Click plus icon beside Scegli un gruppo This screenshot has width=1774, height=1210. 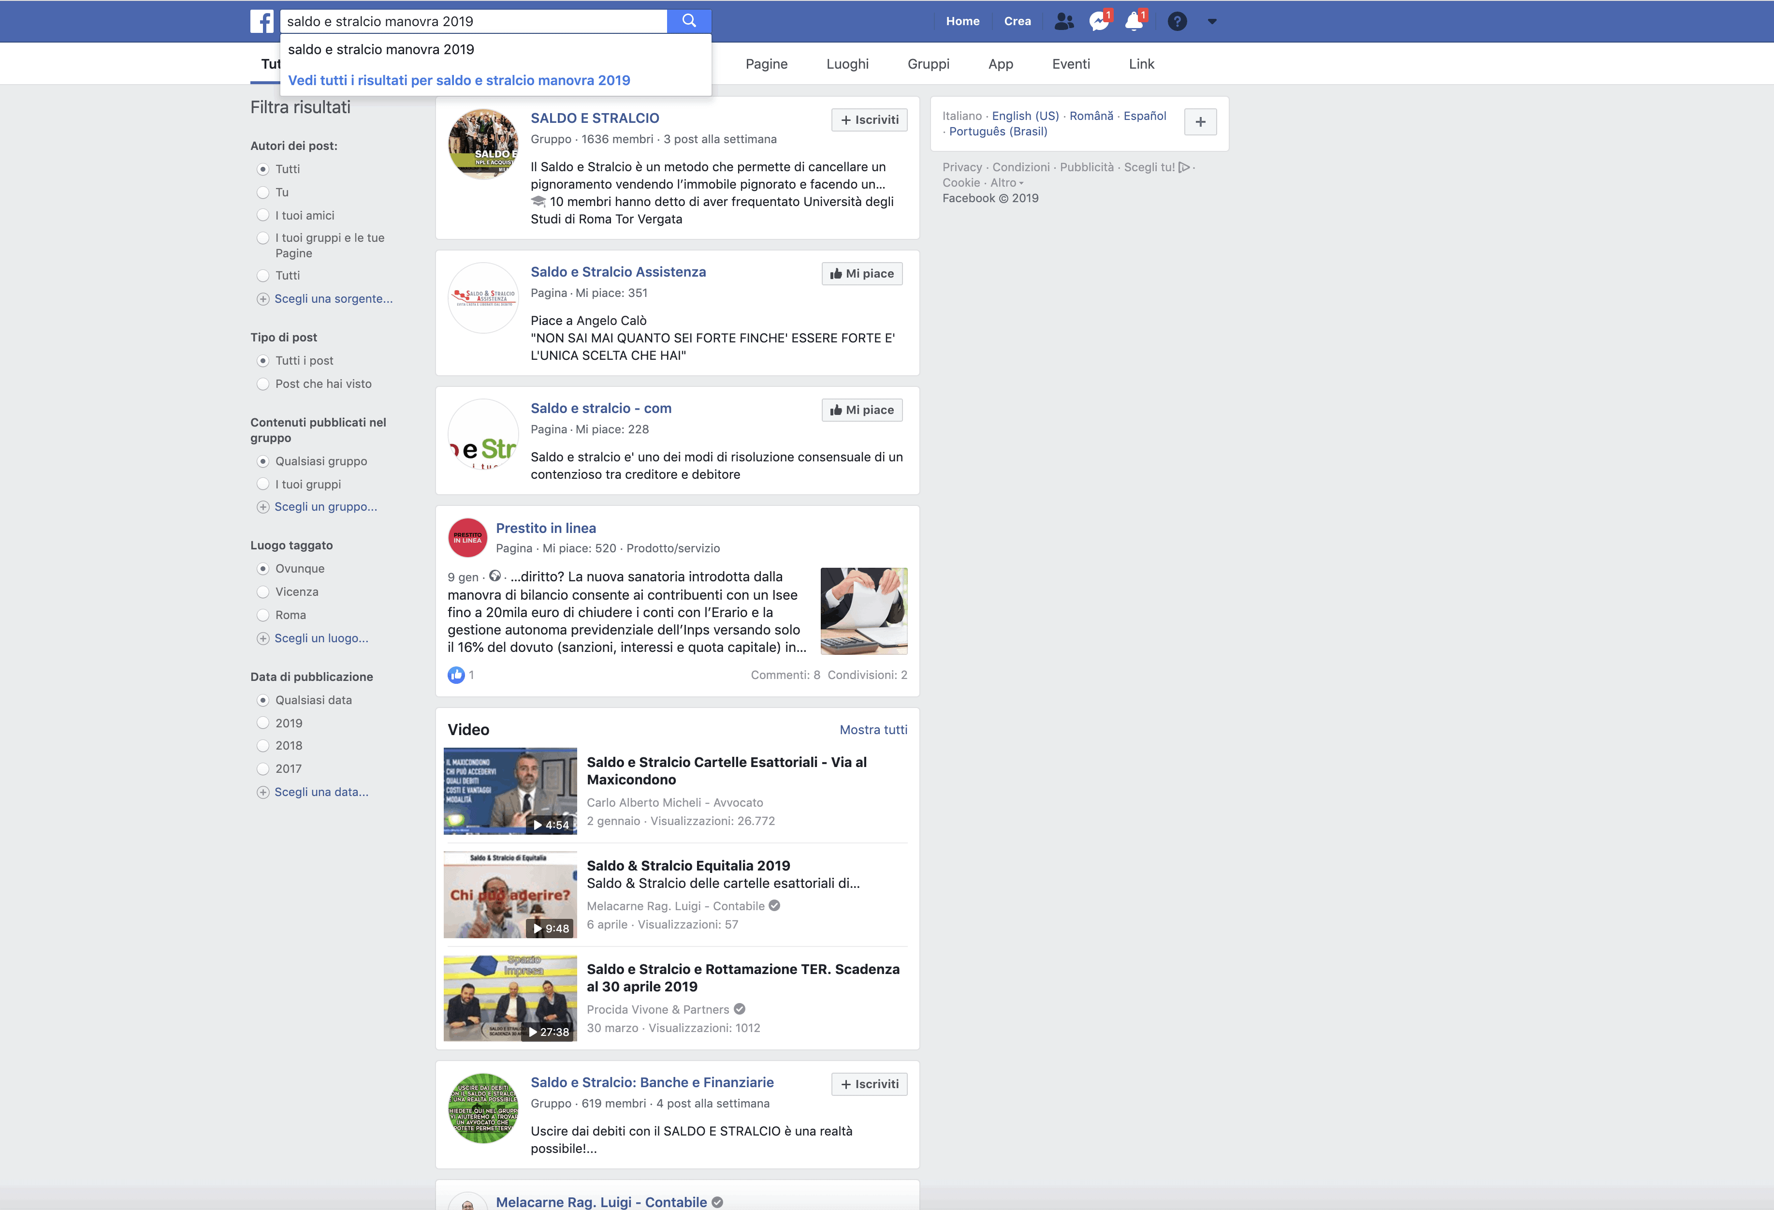[262, 507]
